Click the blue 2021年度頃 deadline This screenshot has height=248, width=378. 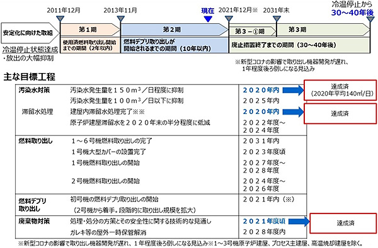point(264,221)
